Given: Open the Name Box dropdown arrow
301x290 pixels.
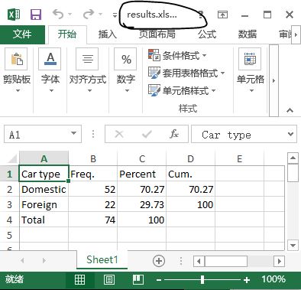Looking at the screenshot, I should [74, 133].
